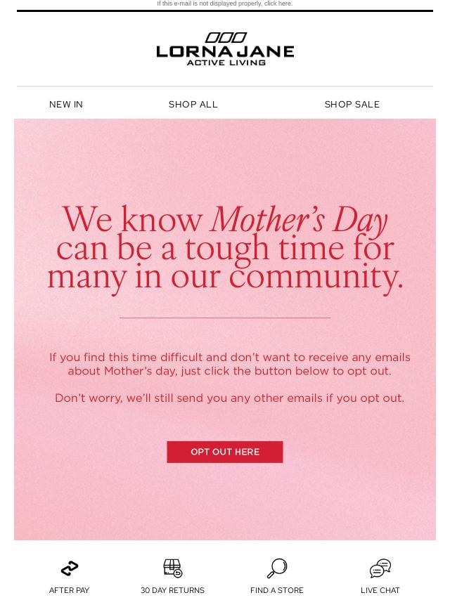Click the ACTIVE LIVING tagline under logo
This screenshot has width=450, height=600.
[226, 63]
